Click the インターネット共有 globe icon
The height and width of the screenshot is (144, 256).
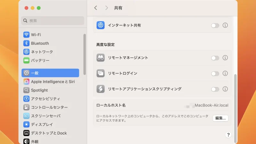(x=100, y=25)
